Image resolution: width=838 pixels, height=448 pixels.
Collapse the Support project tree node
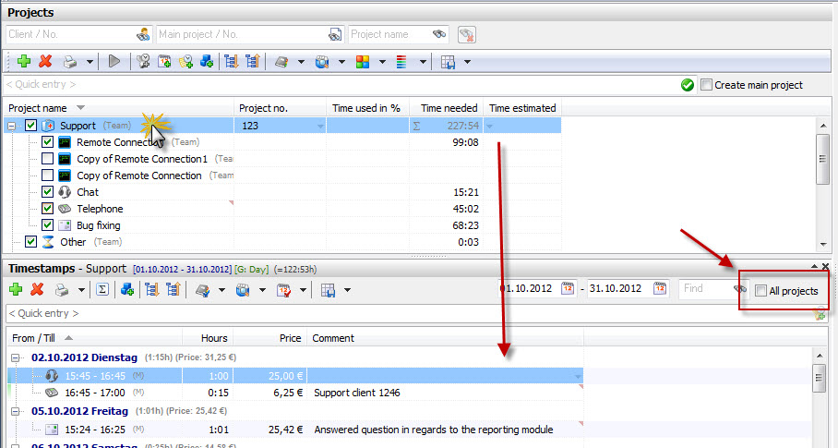click(11, 127)
